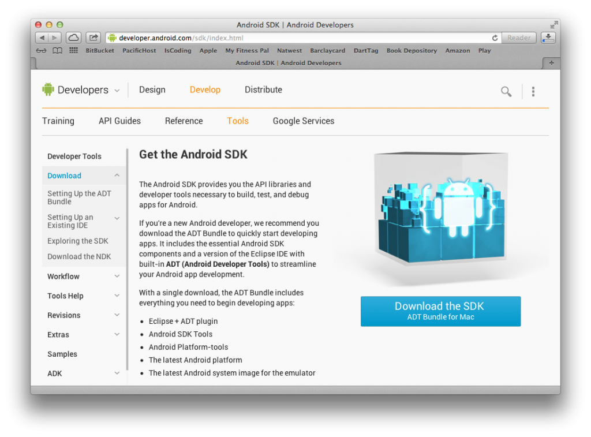Expand the ADK section chevron

tap(117, 373)
